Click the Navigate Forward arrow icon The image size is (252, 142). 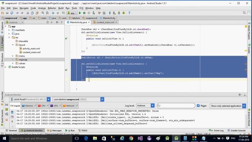pos(58,13)
